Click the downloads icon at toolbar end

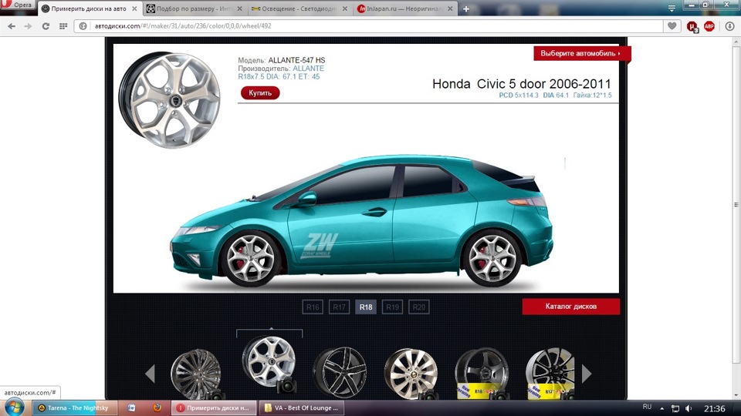[729, 26]
